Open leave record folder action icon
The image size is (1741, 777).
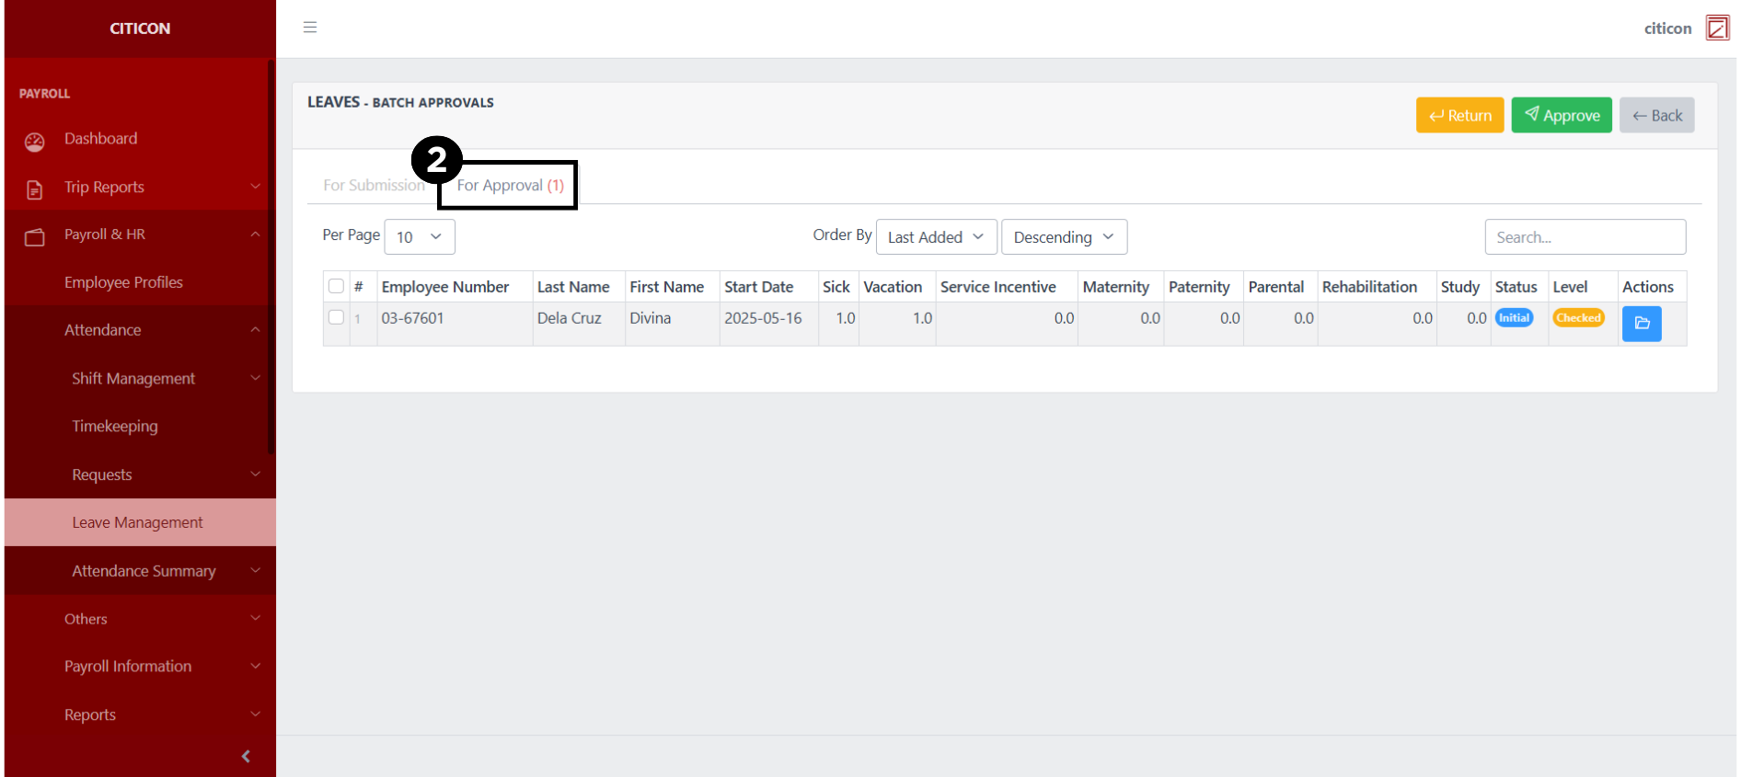[1641, 324]
